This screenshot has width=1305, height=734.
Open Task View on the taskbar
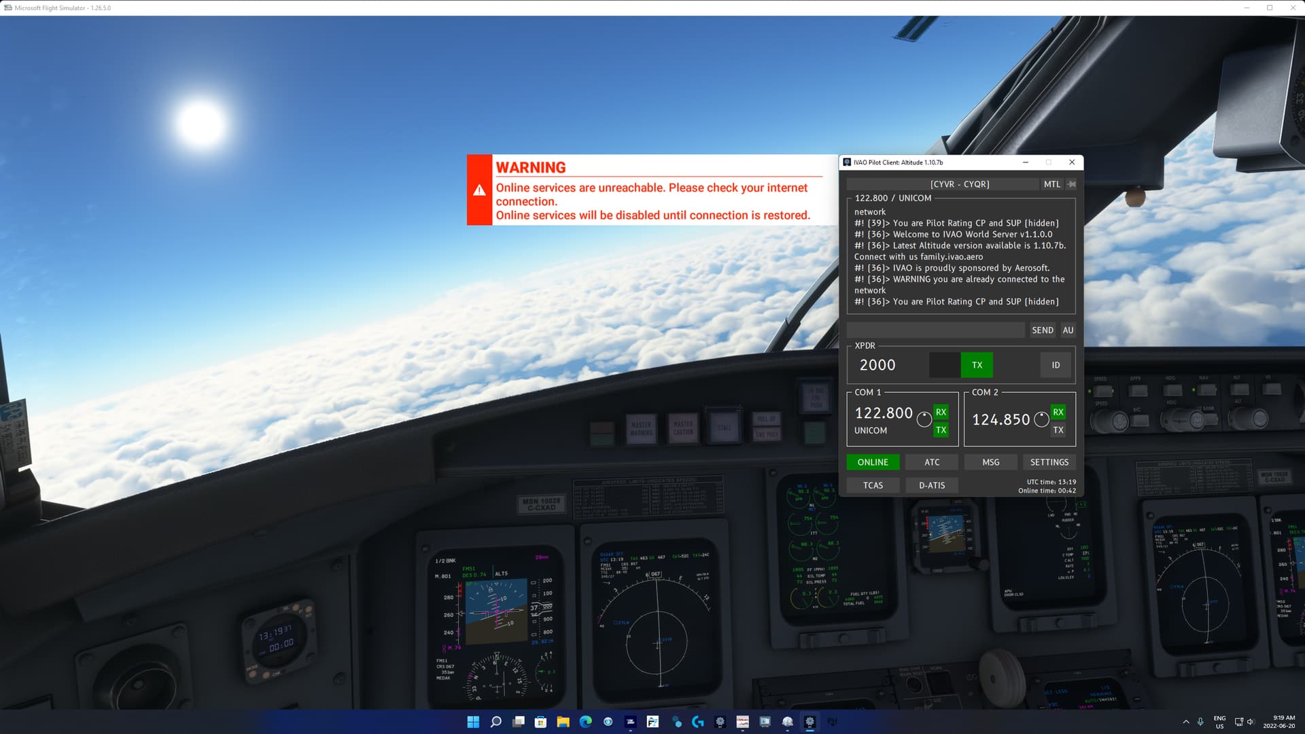coord(518,722)
